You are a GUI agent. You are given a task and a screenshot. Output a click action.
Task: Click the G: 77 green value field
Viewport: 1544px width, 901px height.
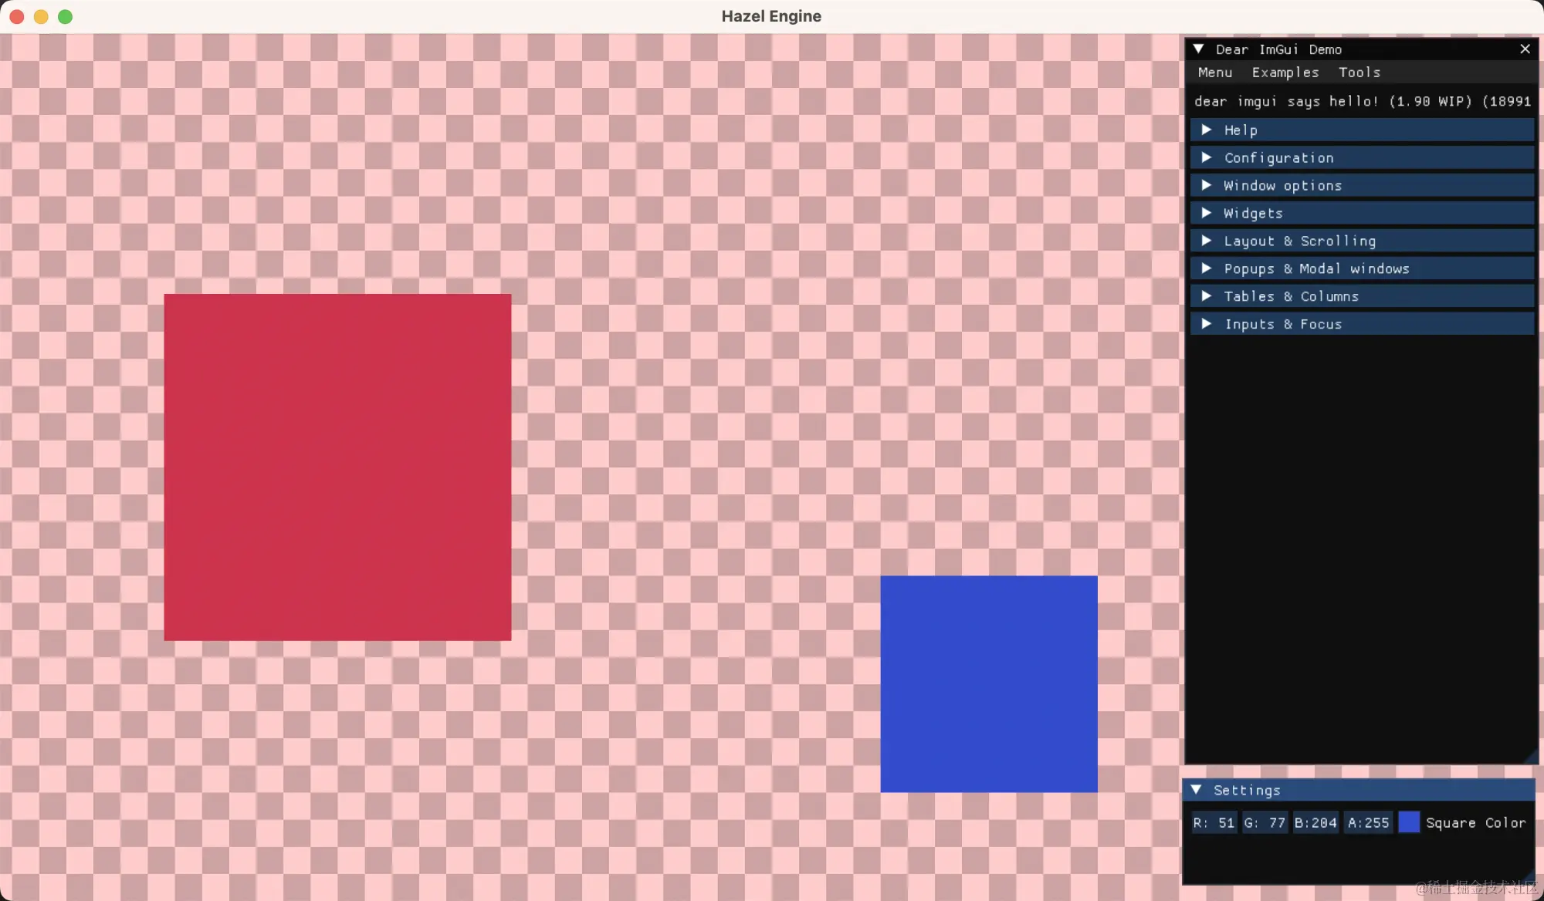1265,822
